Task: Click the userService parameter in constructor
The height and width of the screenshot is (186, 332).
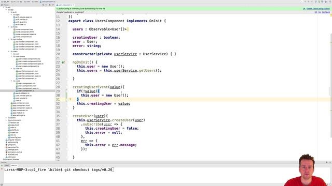Action: coord(126,54)
